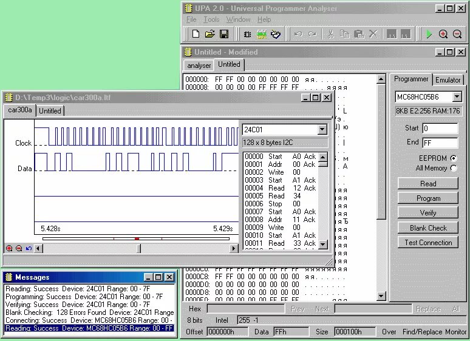The image size is (470, 341).
Task: Open the Tools menu
Action: (211, 19)
